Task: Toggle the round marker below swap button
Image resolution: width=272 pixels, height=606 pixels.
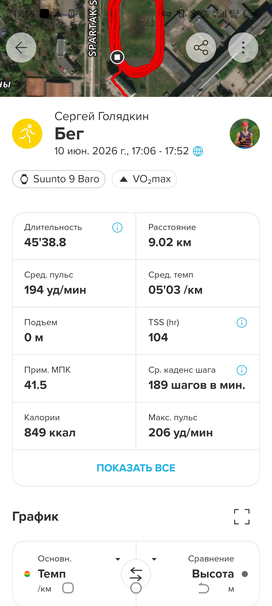Action: pos(136,588)
